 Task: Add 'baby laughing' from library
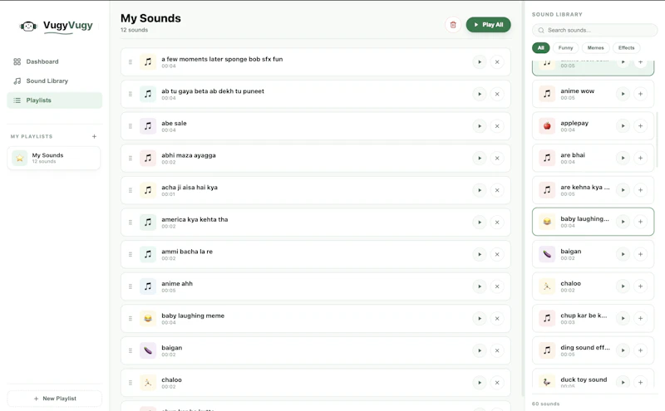coord(640,222)
